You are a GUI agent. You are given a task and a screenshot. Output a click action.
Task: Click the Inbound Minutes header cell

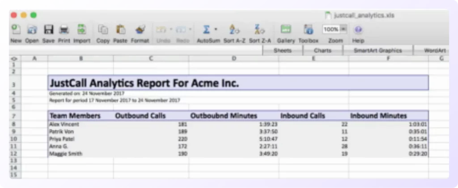click(389, 116)
